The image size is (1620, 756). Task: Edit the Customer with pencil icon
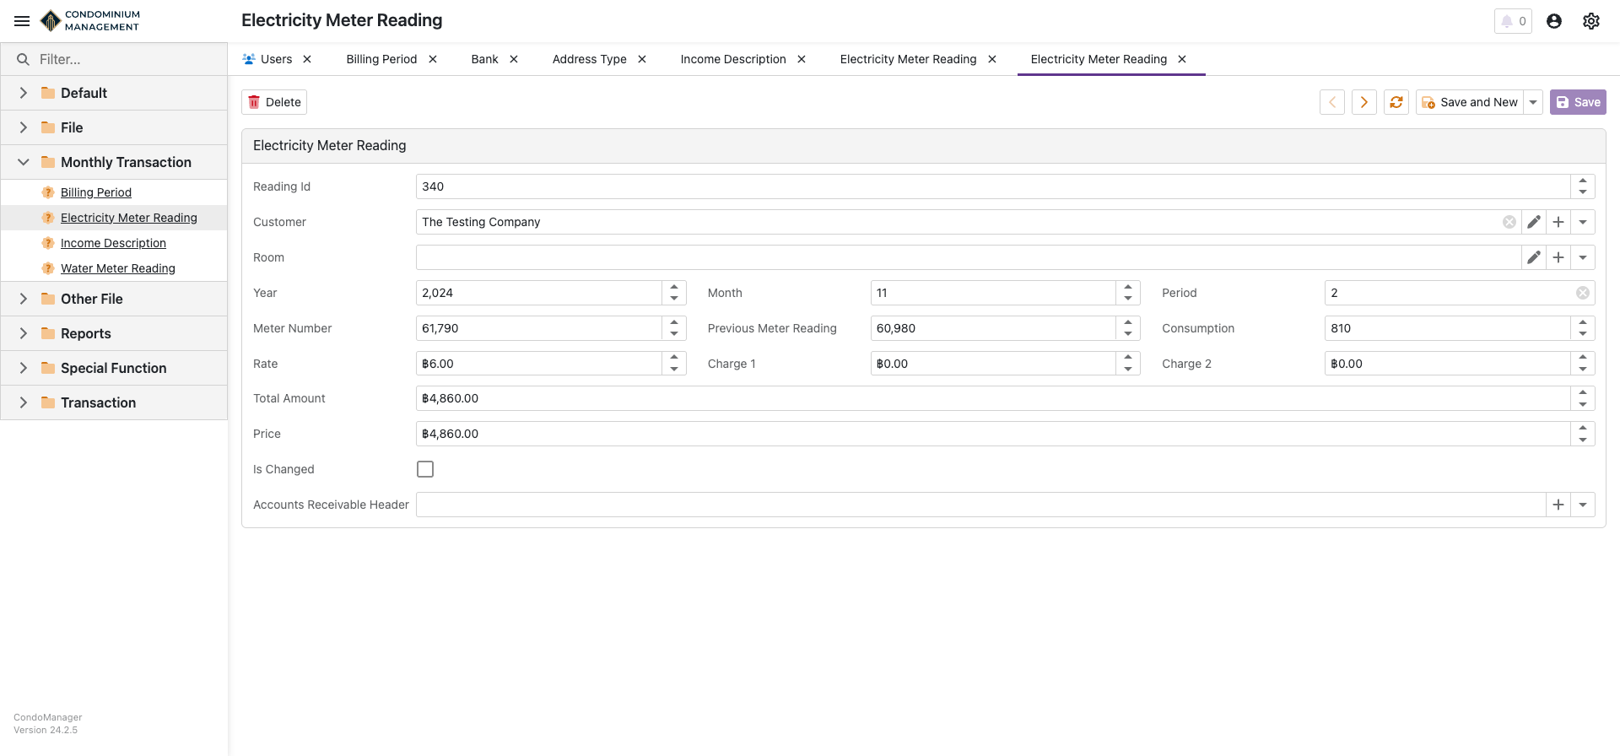1534,222
